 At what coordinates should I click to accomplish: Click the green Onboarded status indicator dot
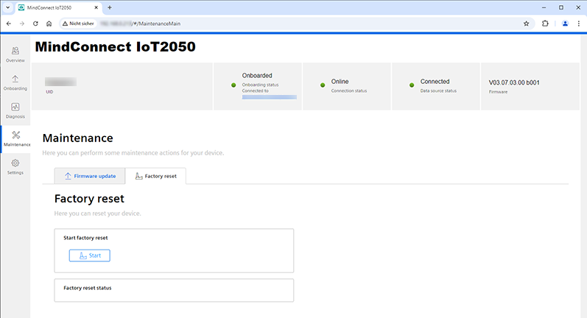233,85
